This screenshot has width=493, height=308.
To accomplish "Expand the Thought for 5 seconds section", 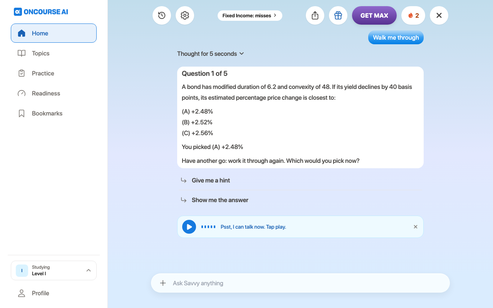I will click(x=211, y=54).
